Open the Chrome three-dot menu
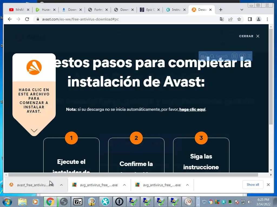This screenshot has width=277, height=207. (267, 19)
